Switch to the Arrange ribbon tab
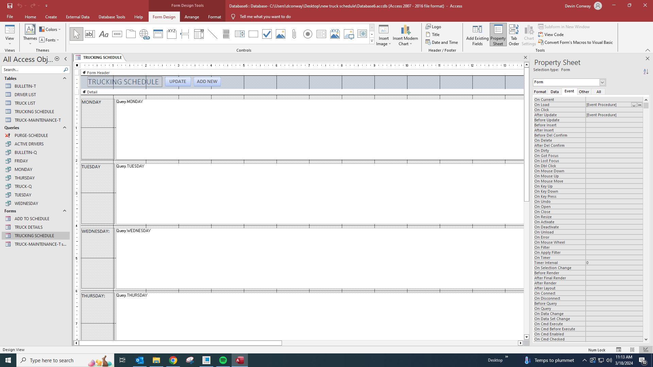This screenshot has height=367, width=653. (191, 17)
